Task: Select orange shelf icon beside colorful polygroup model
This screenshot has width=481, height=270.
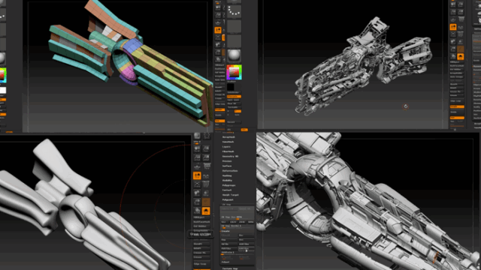Action: 218,30
